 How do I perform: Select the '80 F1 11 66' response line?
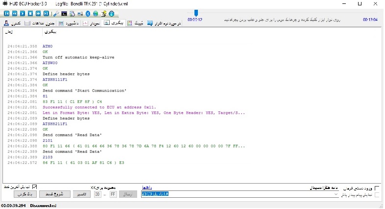(x=144, y=146)
